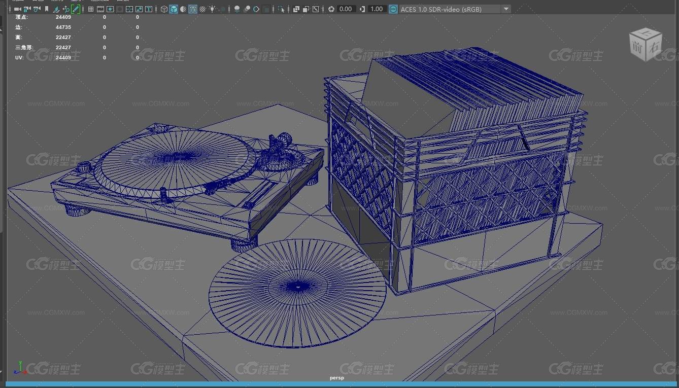Viewport: 679px width, 388px height.
Task: Toggle the Use Default Material icon
Action: (183, 9)
